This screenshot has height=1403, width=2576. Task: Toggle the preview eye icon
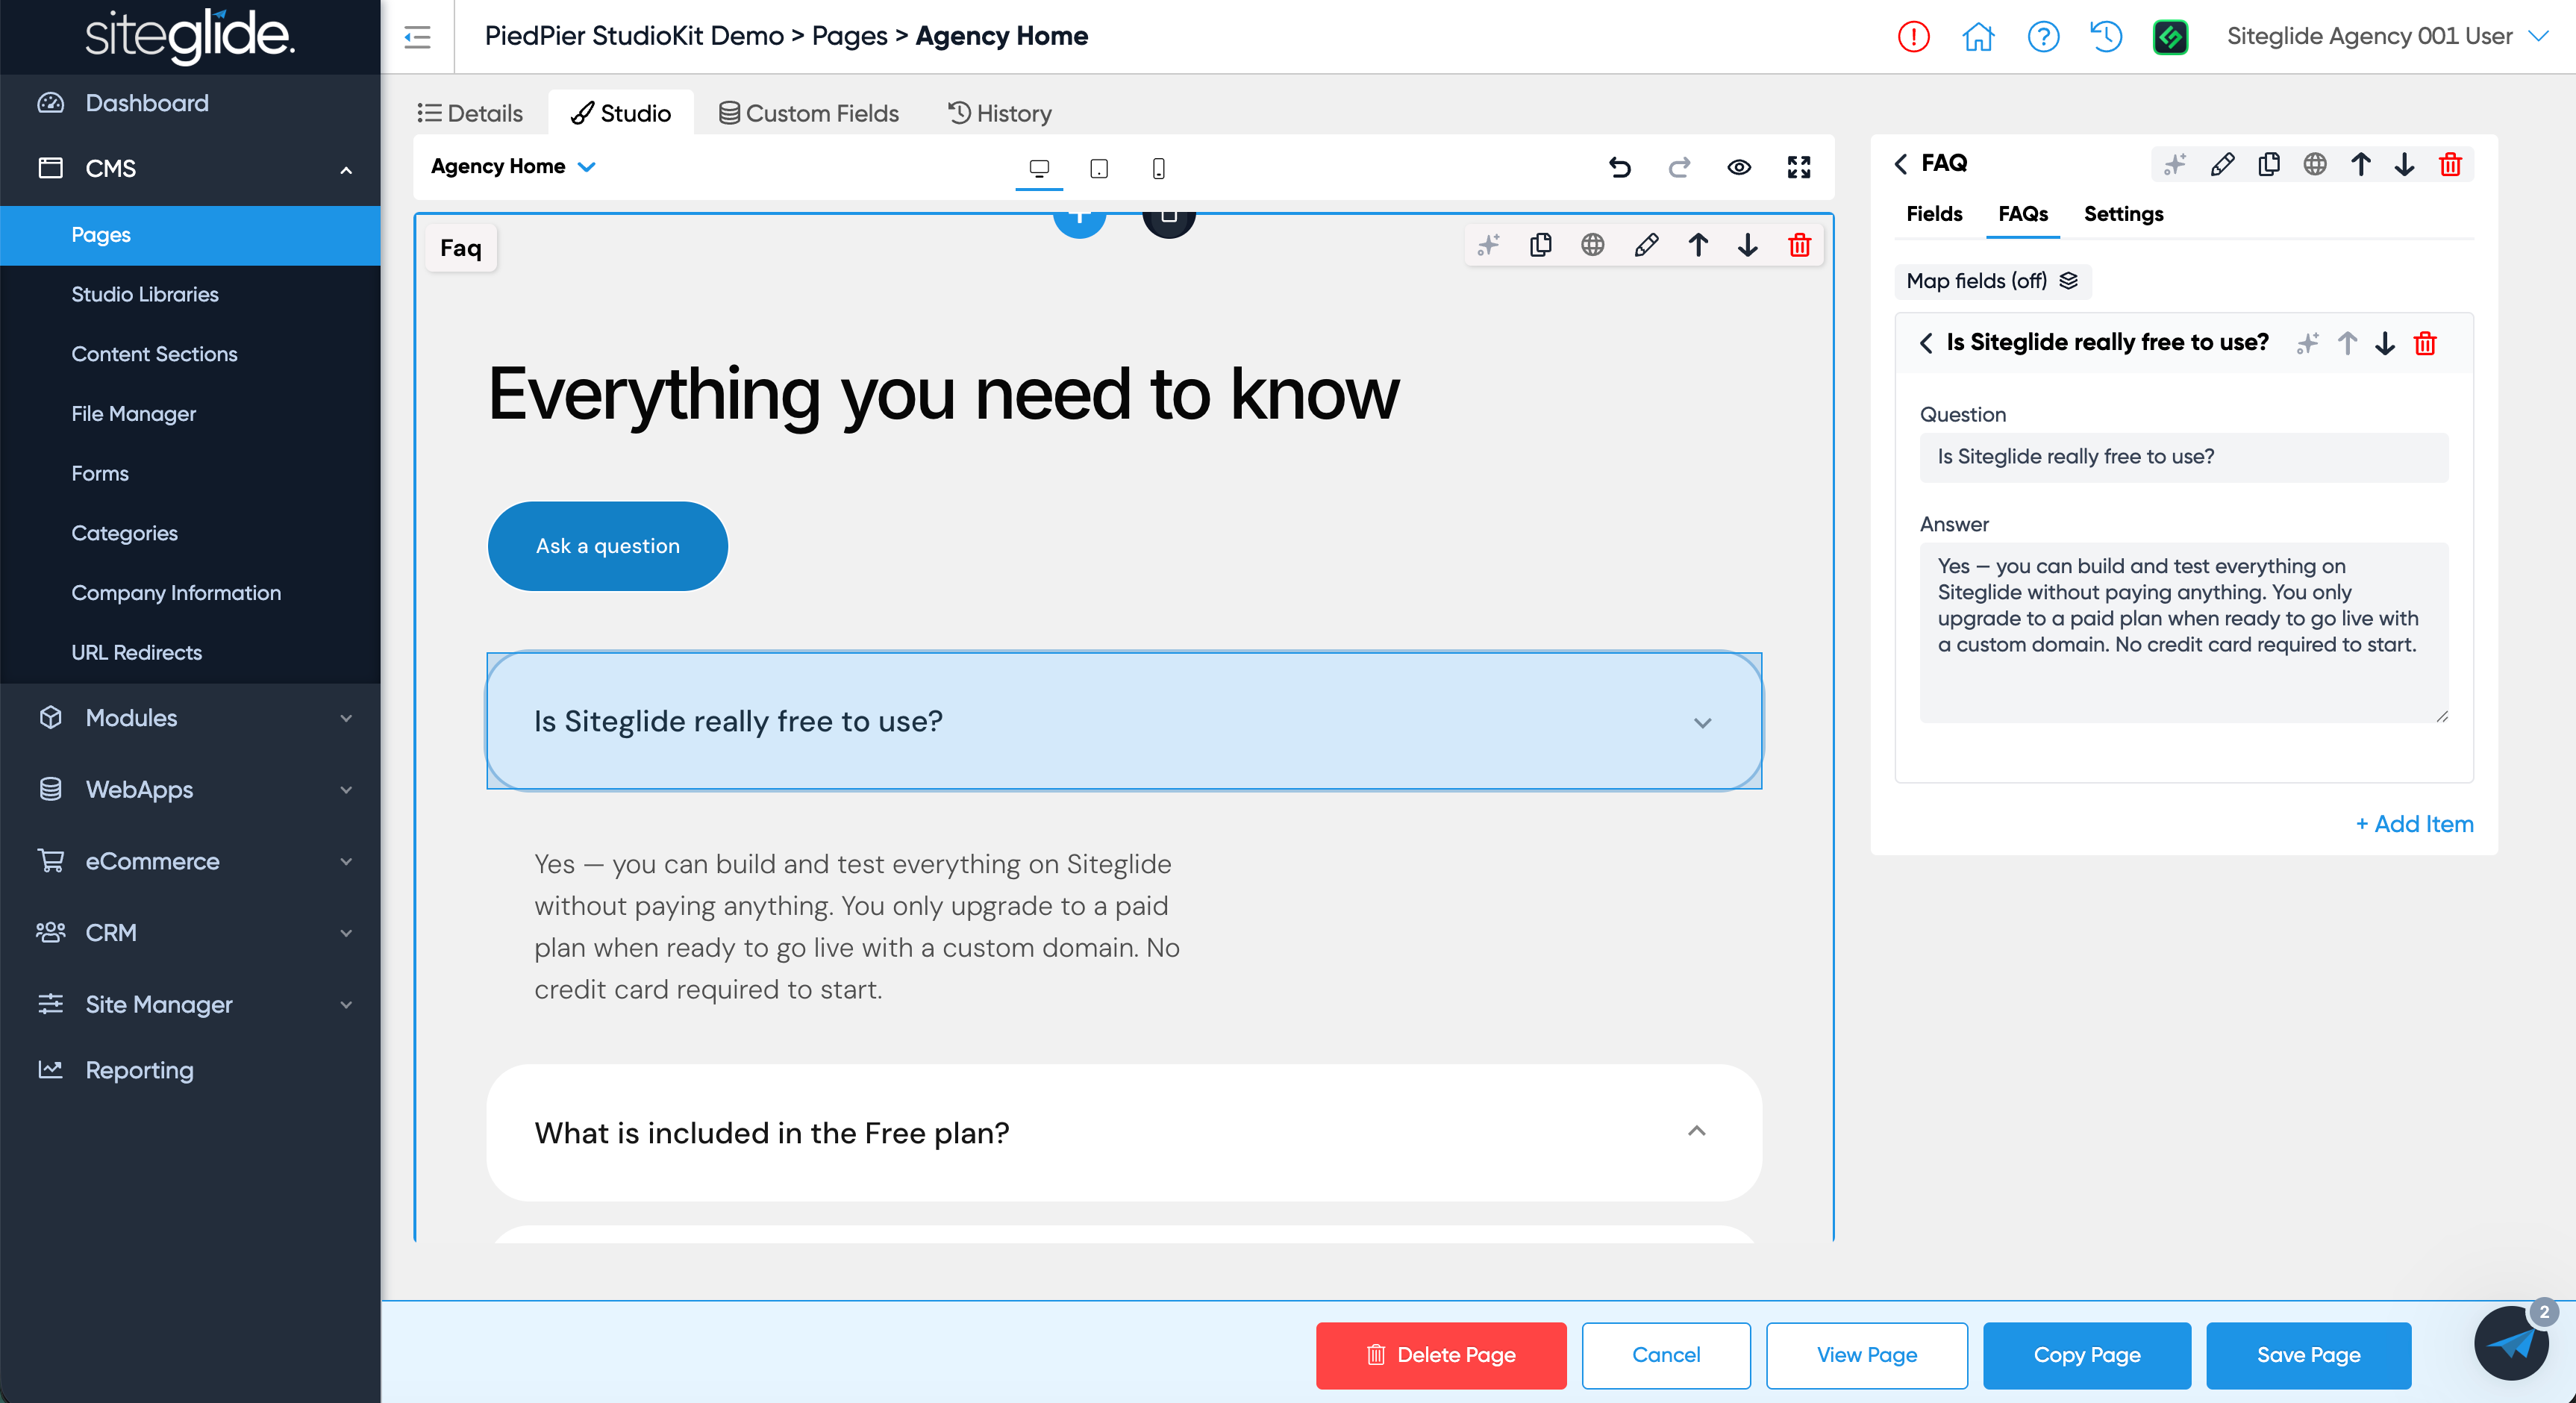1739,167
